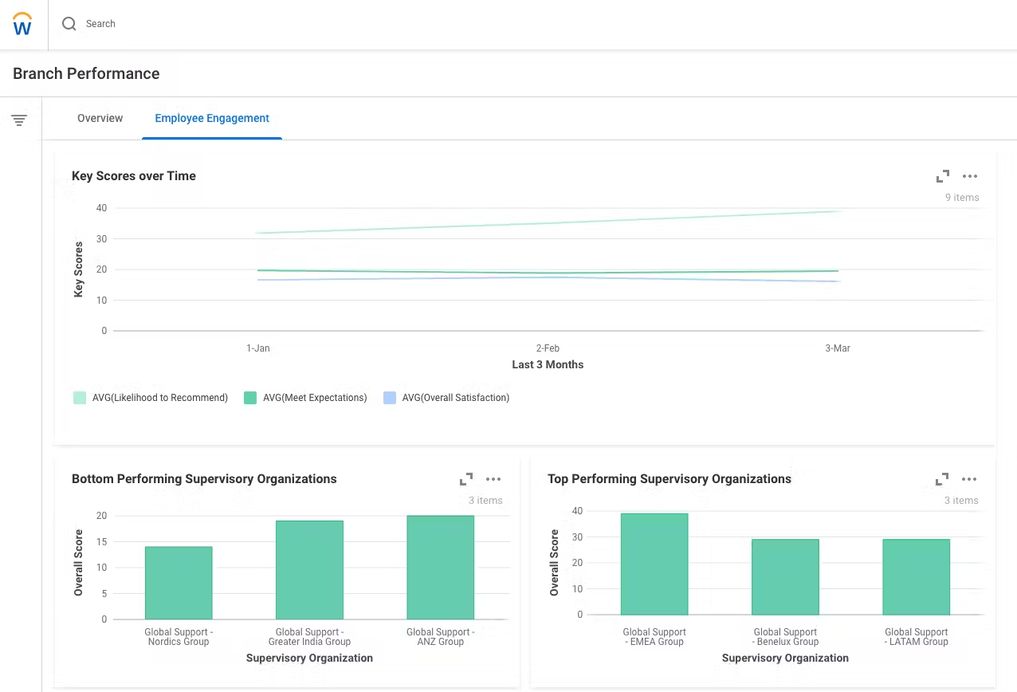This screenshot has width=1017, height=692.
Task: Expand Top Performing Supervisory Organizations chart
Action: [942, 479]
